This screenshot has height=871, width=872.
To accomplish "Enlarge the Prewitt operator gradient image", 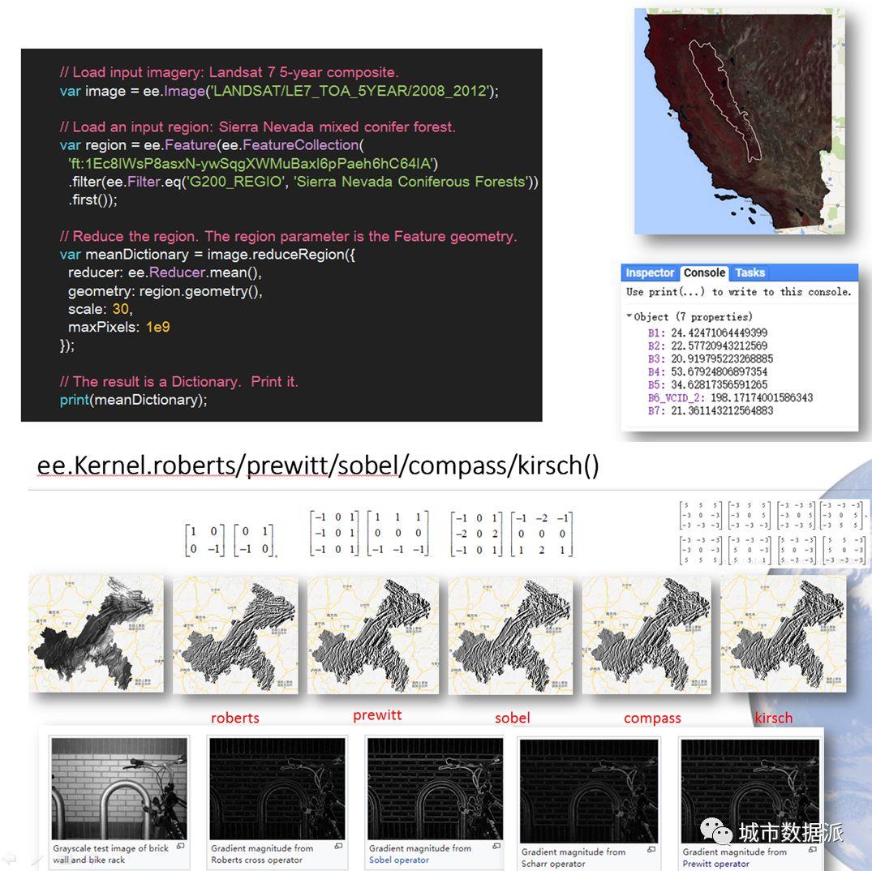I will click(813, 849).
